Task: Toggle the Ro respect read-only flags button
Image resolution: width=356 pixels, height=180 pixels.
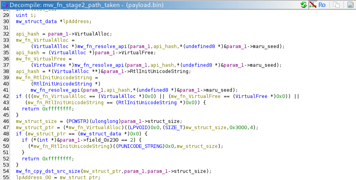Action: point(322,5)
